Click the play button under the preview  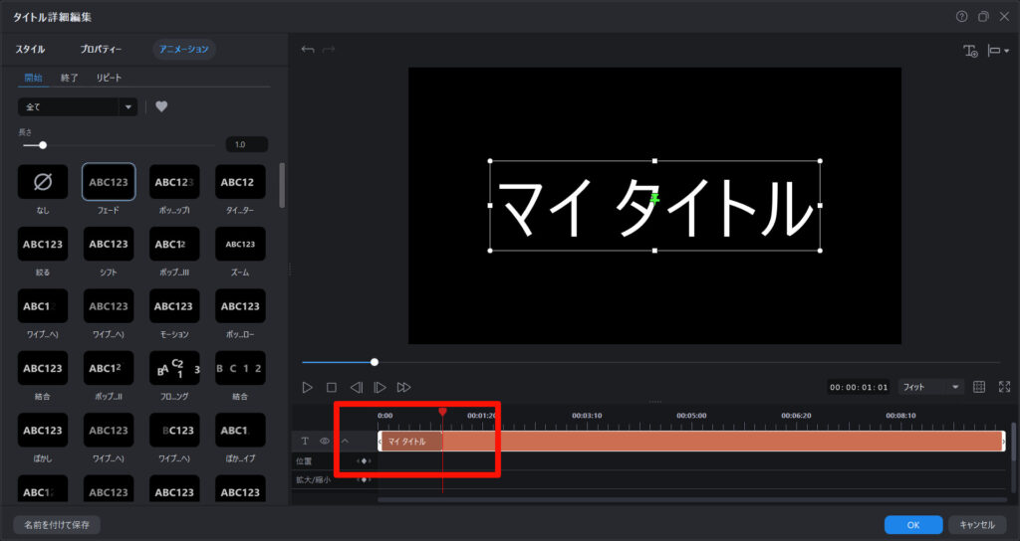point(307,387)
